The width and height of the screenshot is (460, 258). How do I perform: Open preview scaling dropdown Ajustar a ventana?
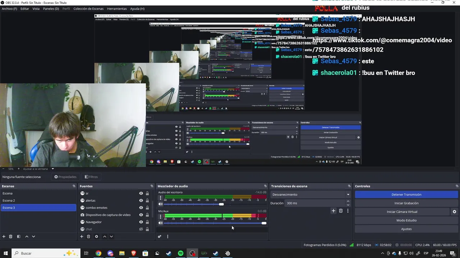[x=38, y=169]
